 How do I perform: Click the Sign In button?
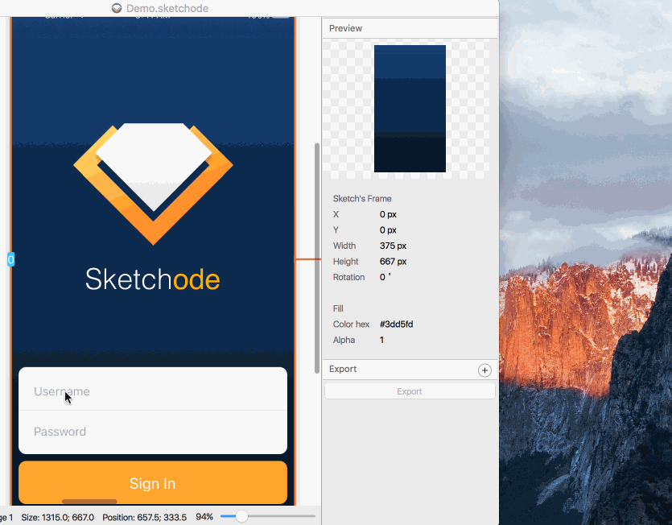coord(153,482)
